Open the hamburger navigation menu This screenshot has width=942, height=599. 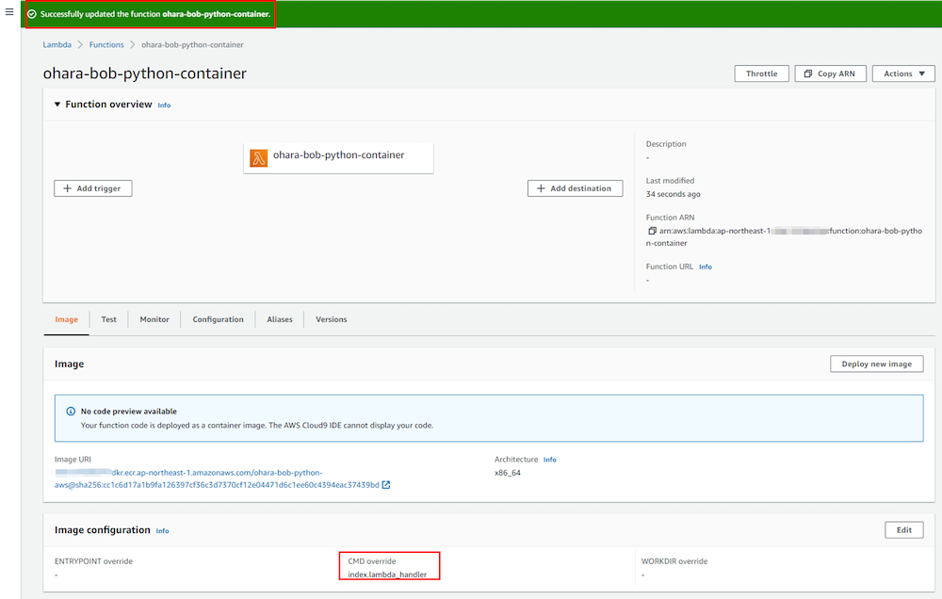[x=9, y=12]
